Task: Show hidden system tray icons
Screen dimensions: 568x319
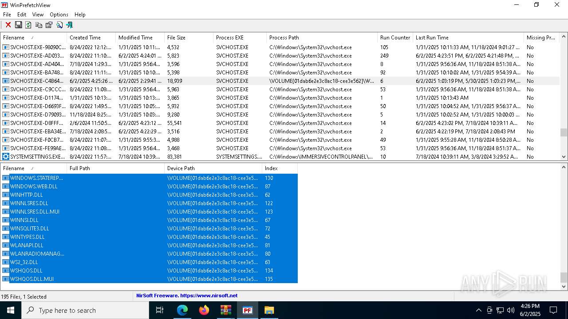Action: (478, 310)
